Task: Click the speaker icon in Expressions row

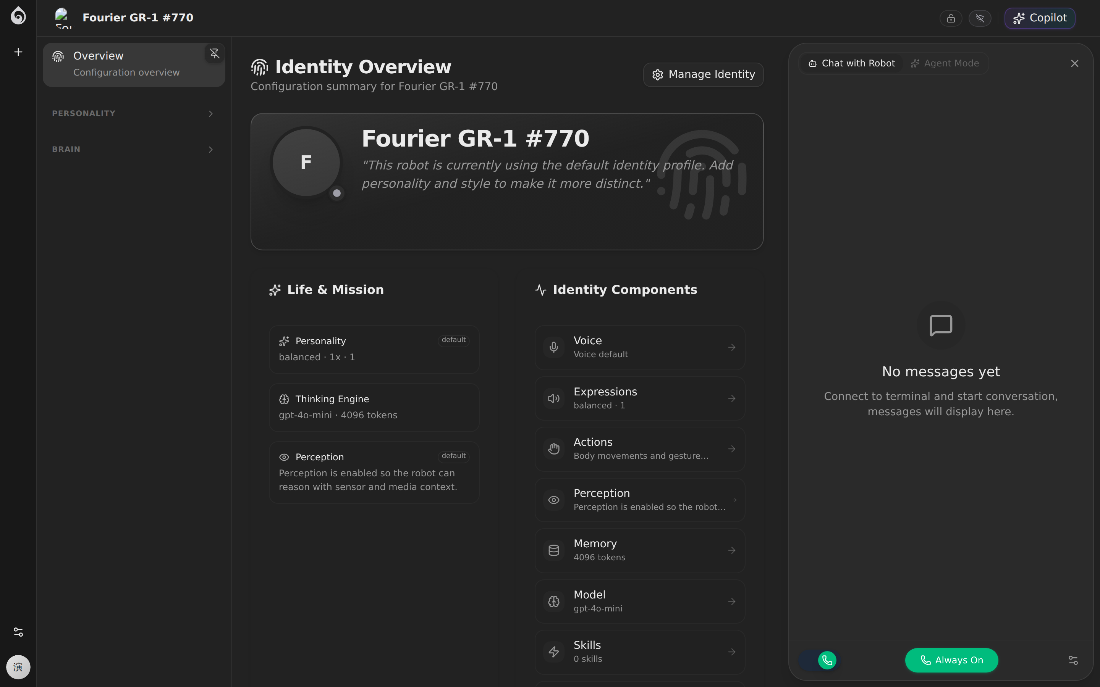Action: [554, 398]
